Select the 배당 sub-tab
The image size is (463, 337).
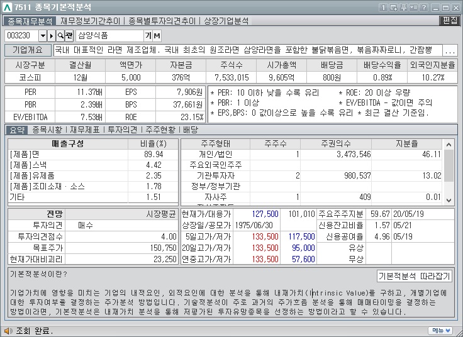191,130
